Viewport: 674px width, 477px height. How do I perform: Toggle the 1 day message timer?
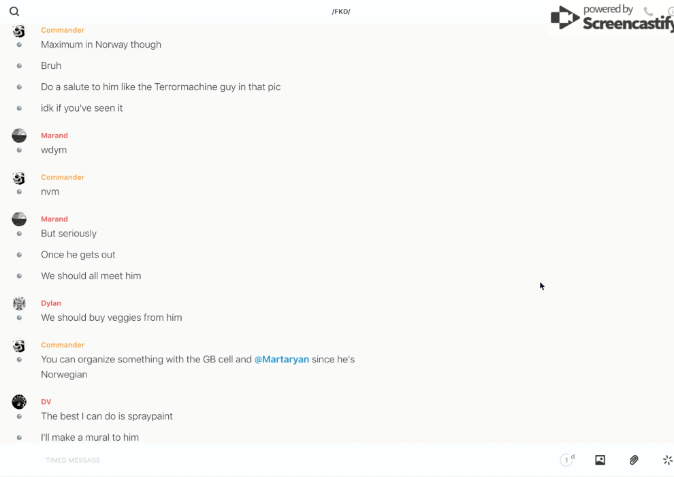[567, 460]
